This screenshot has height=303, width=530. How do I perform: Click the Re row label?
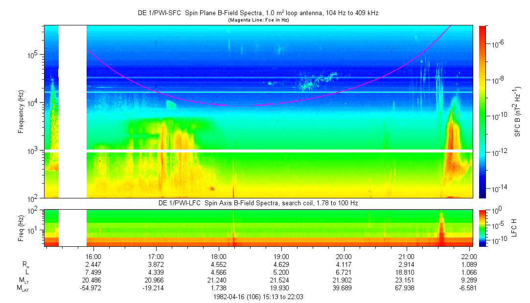24,265
